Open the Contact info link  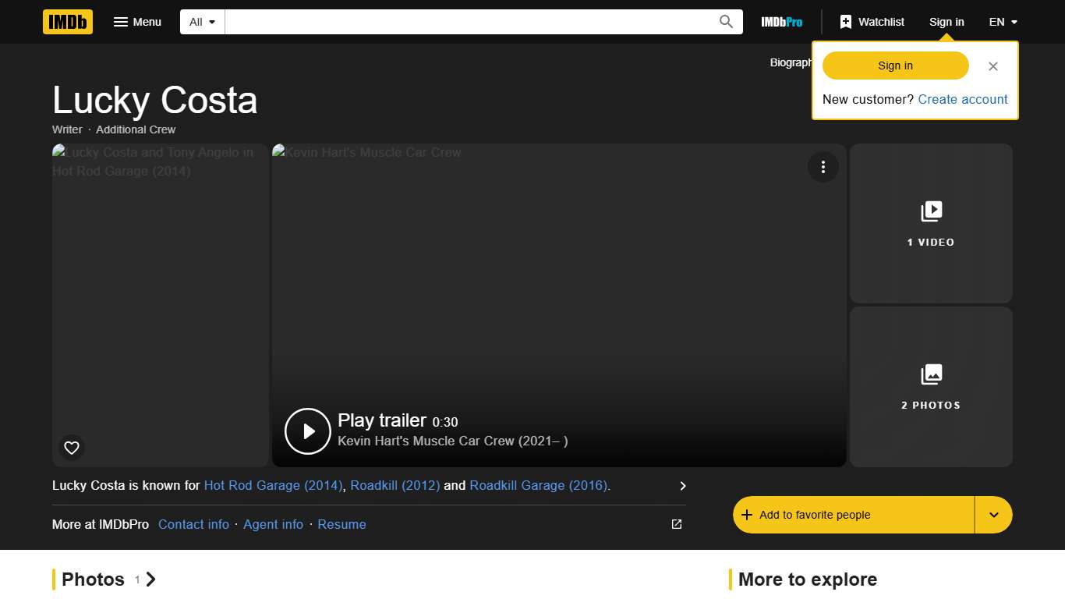click(193, 524)
